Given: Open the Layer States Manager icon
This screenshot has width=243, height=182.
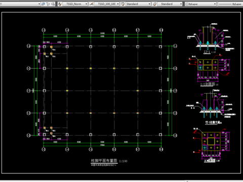Looking at the screenshot, I should [x=53, y=4].
